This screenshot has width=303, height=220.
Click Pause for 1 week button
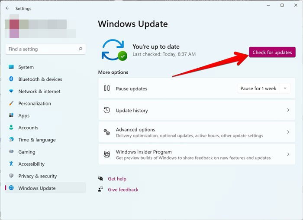[258, 89]
